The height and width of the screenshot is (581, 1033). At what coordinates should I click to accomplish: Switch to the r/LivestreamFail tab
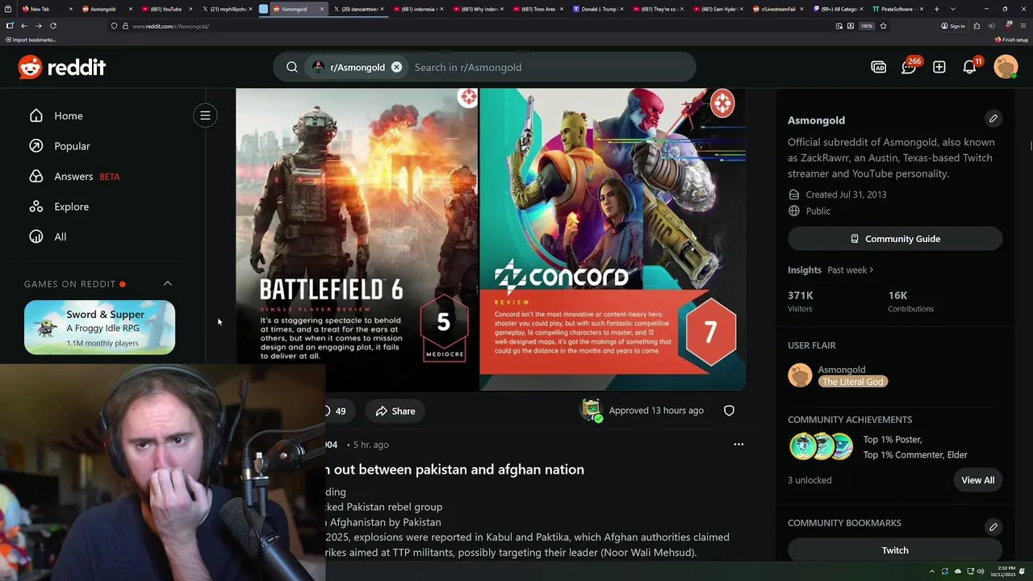tap(779, 9)
